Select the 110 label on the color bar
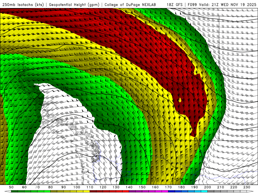The width and height of the screenshot is (258, 193). 90,187
